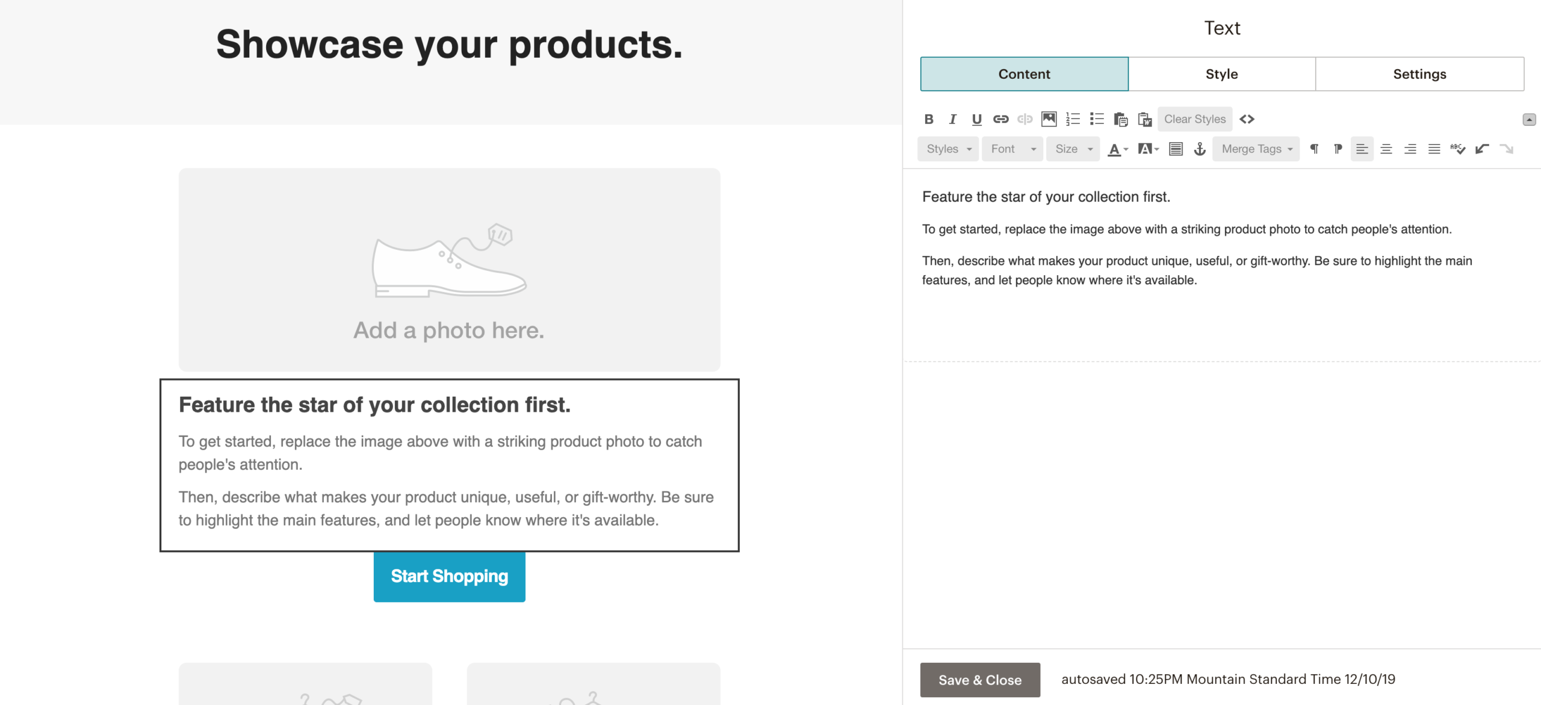Toggle center text alignment
The width and height of the screenshot is (1541, 705).
(x=1386, y=149)
